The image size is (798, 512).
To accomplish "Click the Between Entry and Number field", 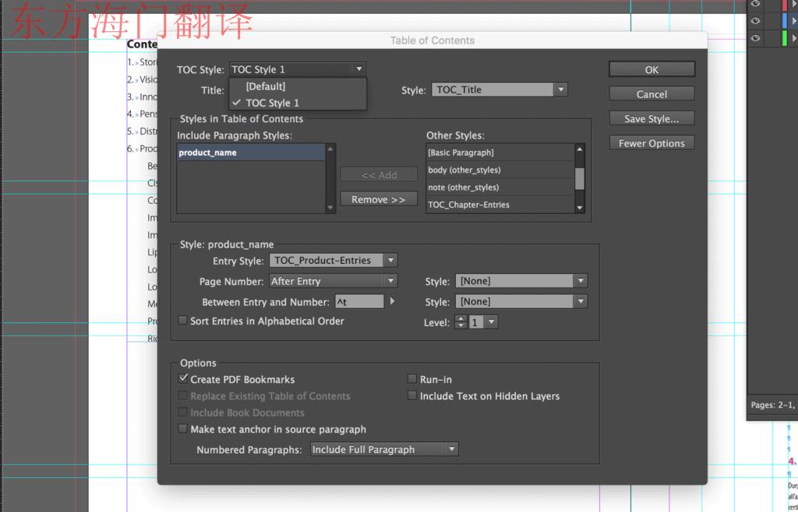I will tap(359, 302).
